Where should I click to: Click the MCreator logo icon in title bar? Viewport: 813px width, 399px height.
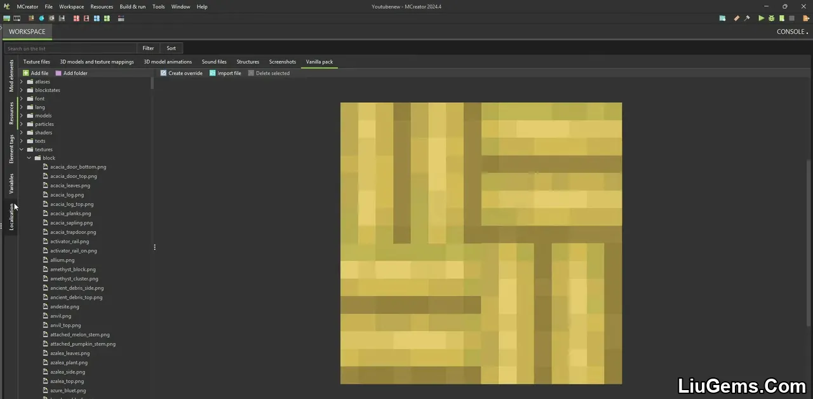pos(7,6)
